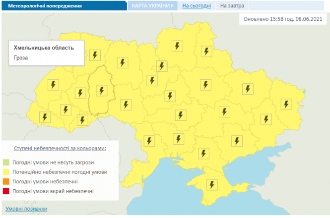Click the thunderstorm icon on Crimea peninsula
This screenshot has width=330, height=218.
(x=212, y=185)
